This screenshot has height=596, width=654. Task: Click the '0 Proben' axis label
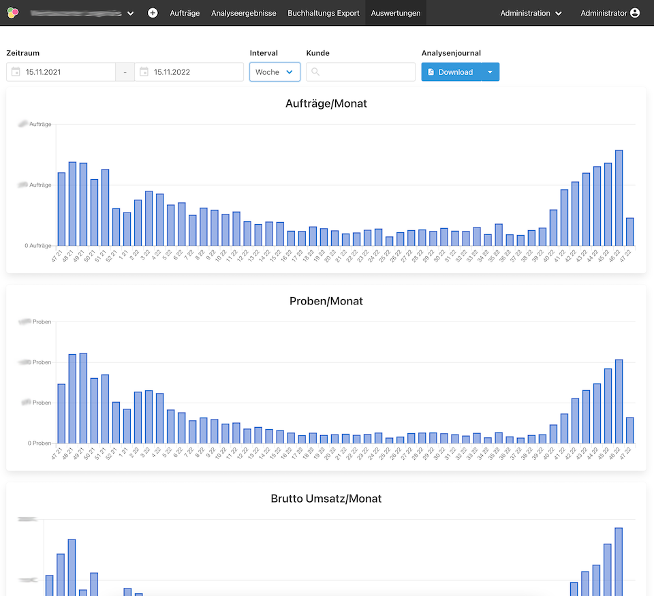pos(40,443)
